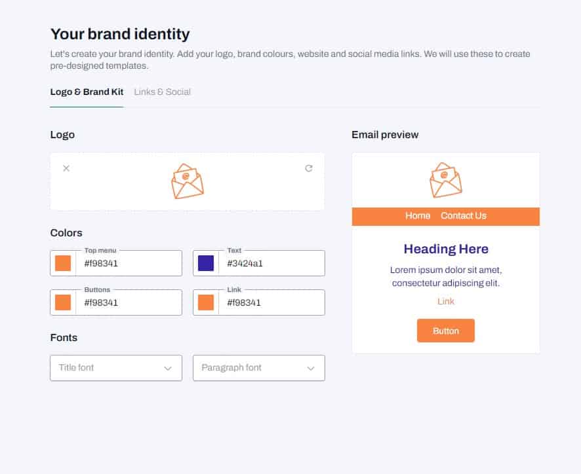Image resolution: width=581 pixels, height=474 pixels.
Task: Expand Title font chevron arrow
Action: (168, 368)
